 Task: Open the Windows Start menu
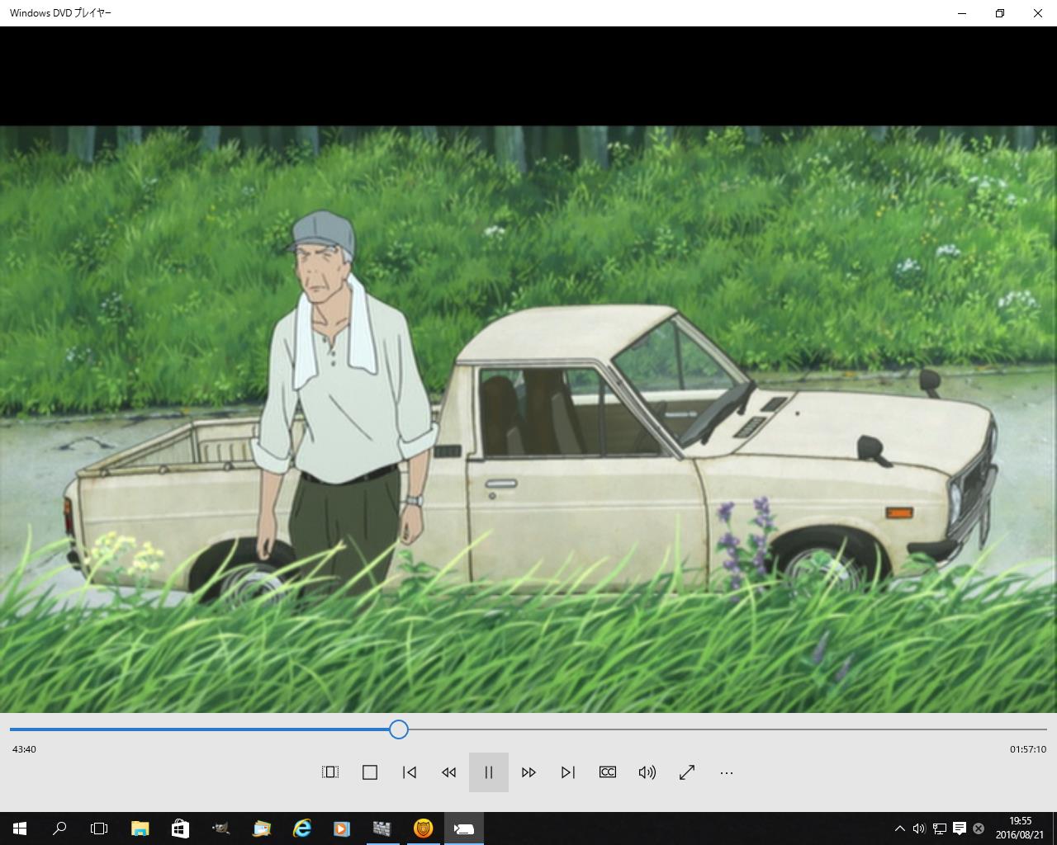click(20, 828)
